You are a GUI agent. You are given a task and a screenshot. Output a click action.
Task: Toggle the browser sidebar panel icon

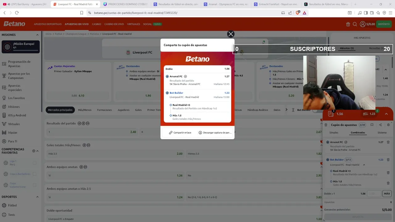tap(366, 13)
